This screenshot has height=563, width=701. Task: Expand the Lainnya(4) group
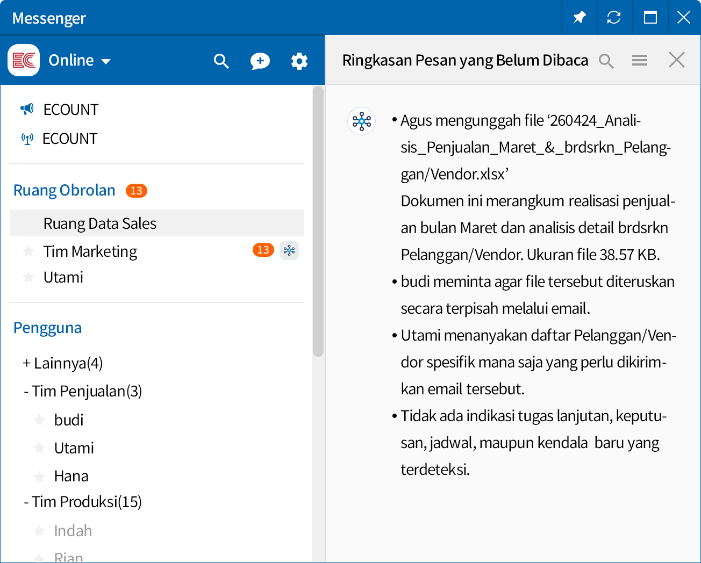click(62, 363)
